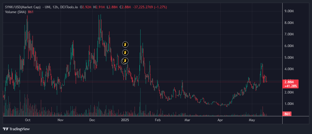Click the Apr label on the time axis
Viewport: 312px width, 134px height.
tap(220, 120)
